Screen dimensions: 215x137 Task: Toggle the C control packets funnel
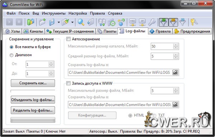pos(183,22)
